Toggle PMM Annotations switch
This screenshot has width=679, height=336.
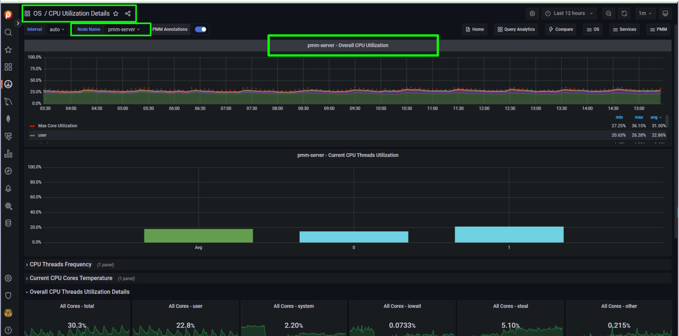tap(200, 29)
